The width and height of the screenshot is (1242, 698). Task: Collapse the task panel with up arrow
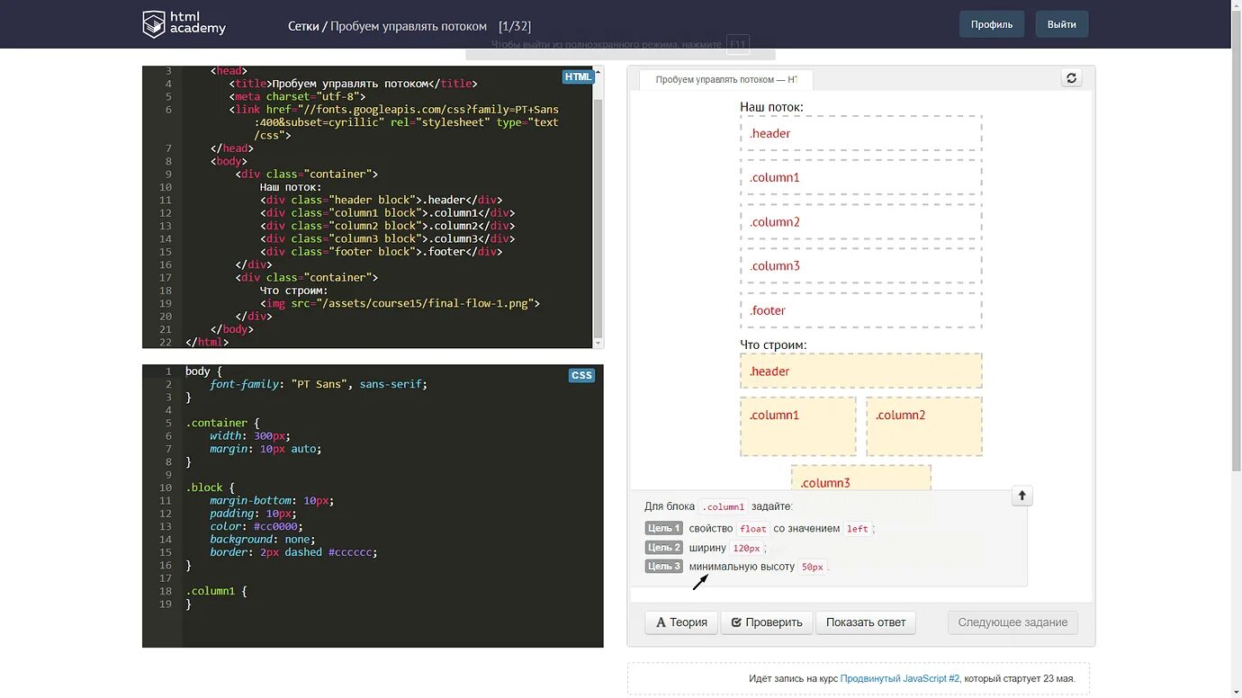point(1021,496)
